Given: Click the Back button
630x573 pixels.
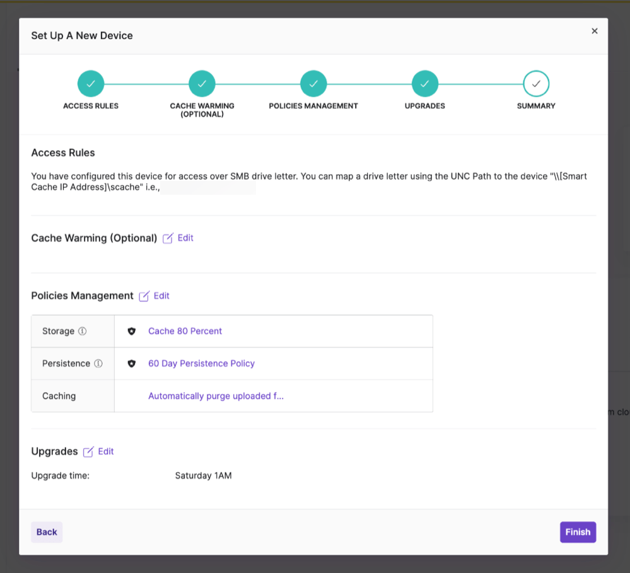Looking at the screenshot, I should [46, 531].
